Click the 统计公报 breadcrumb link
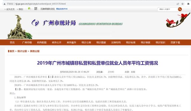The width and height of the screenshot is (191, 111). tap(22, 51)
